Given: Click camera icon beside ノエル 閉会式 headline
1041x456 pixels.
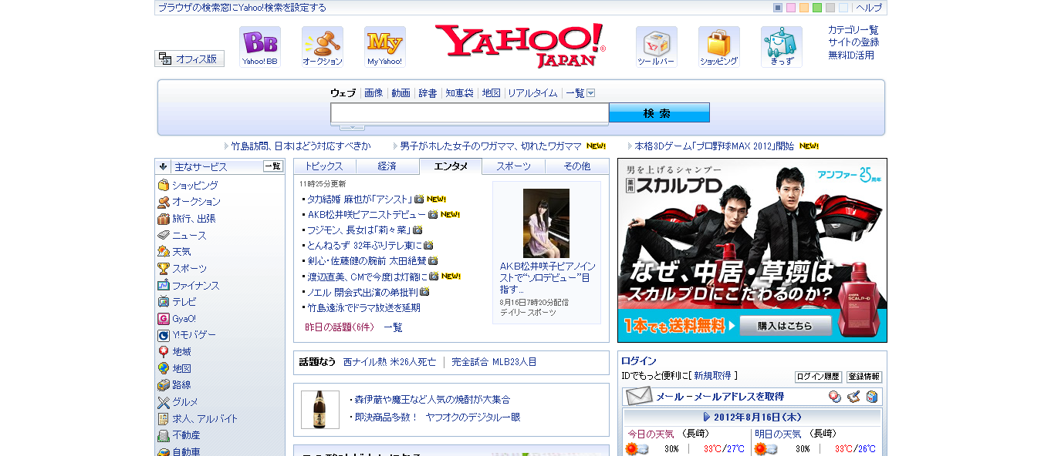Looking at the screenshot, I should (424, 292).
